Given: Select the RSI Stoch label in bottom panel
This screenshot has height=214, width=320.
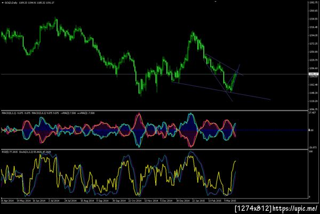Looking at the screenshot, I should point(26,152).
